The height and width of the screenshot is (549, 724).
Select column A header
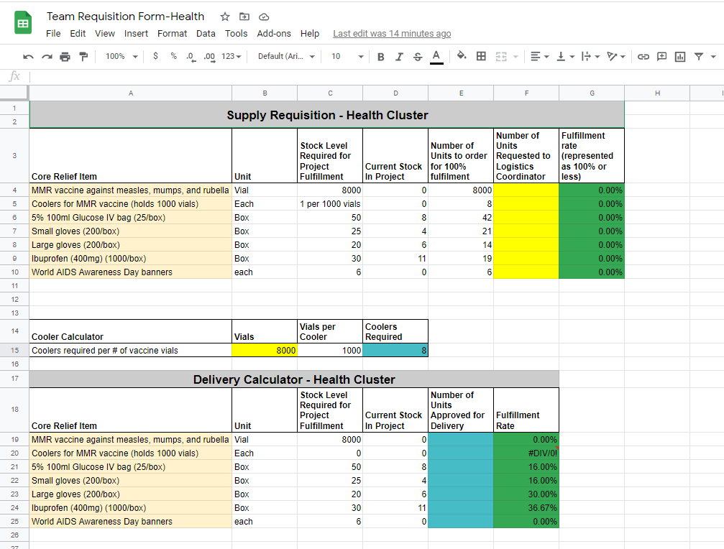point(131,93)
